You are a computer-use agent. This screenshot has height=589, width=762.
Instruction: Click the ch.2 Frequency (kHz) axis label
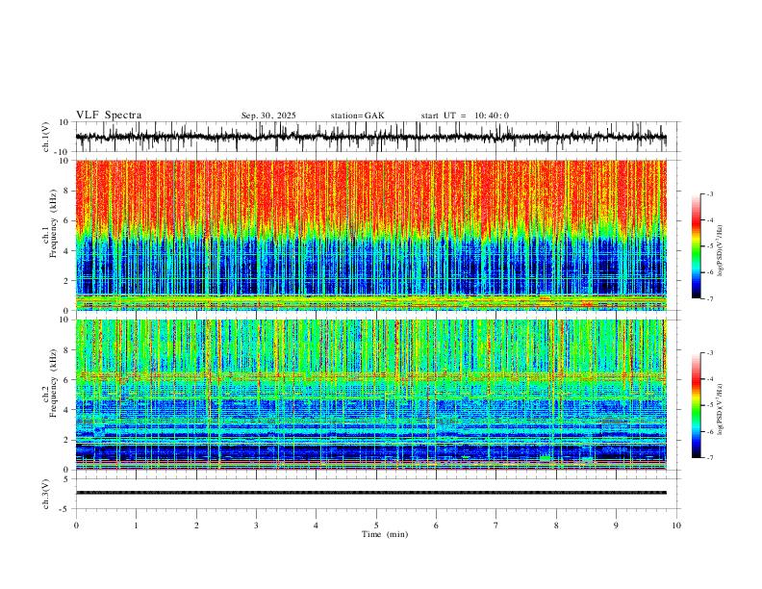click(x=50, y=383)
